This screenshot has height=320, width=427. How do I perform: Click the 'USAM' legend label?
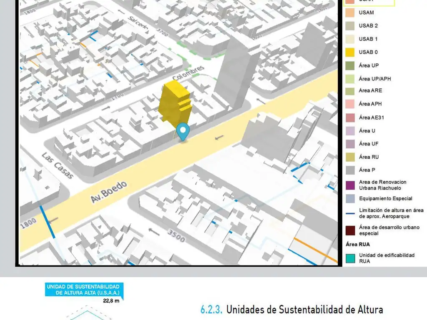pos(366,12)
